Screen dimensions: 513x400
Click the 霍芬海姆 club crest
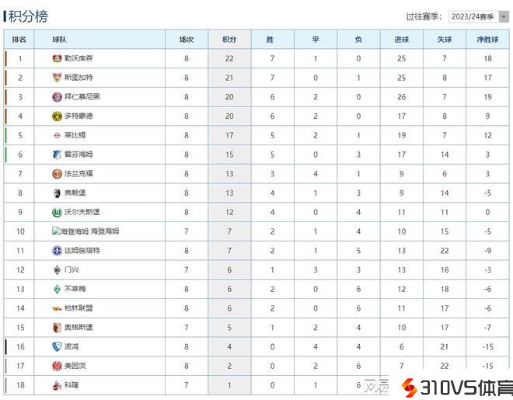click(57, 155)
